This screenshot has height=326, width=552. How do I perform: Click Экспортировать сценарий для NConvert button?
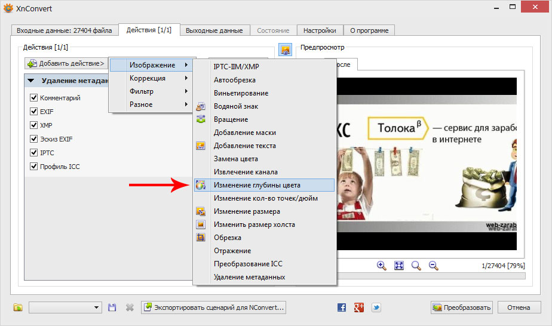[214, 307]
